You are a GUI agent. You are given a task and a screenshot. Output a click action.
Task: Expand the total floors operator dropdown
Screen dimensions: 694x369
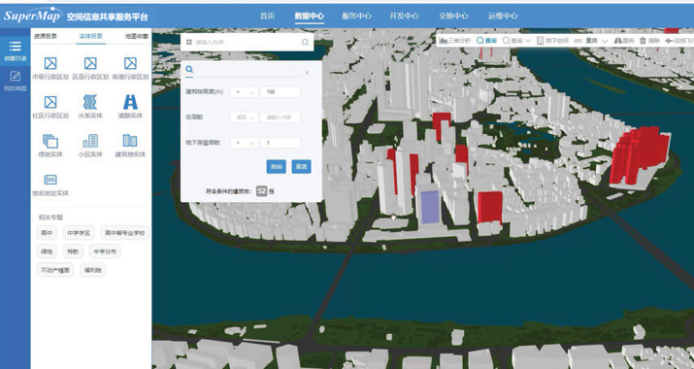click(x=245, y=117)
